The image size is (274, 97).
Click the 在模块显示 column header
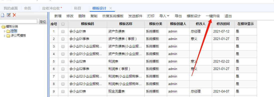pyautogui.click(x=246, y=24)
